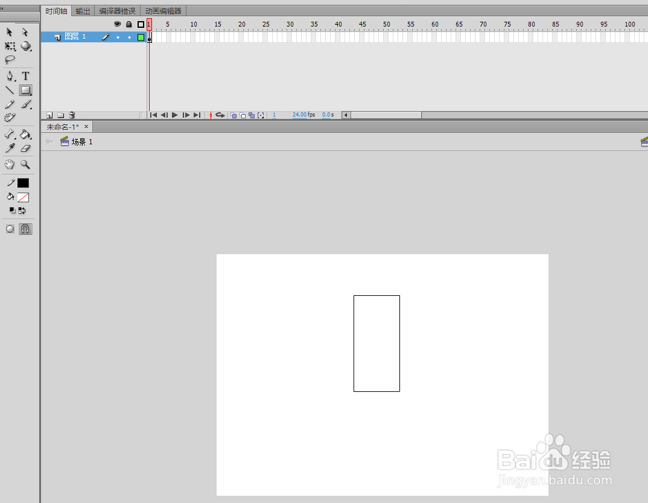Toggle Snap to Objects magnet
Viewport: 648px width, 503px height.
25,229
